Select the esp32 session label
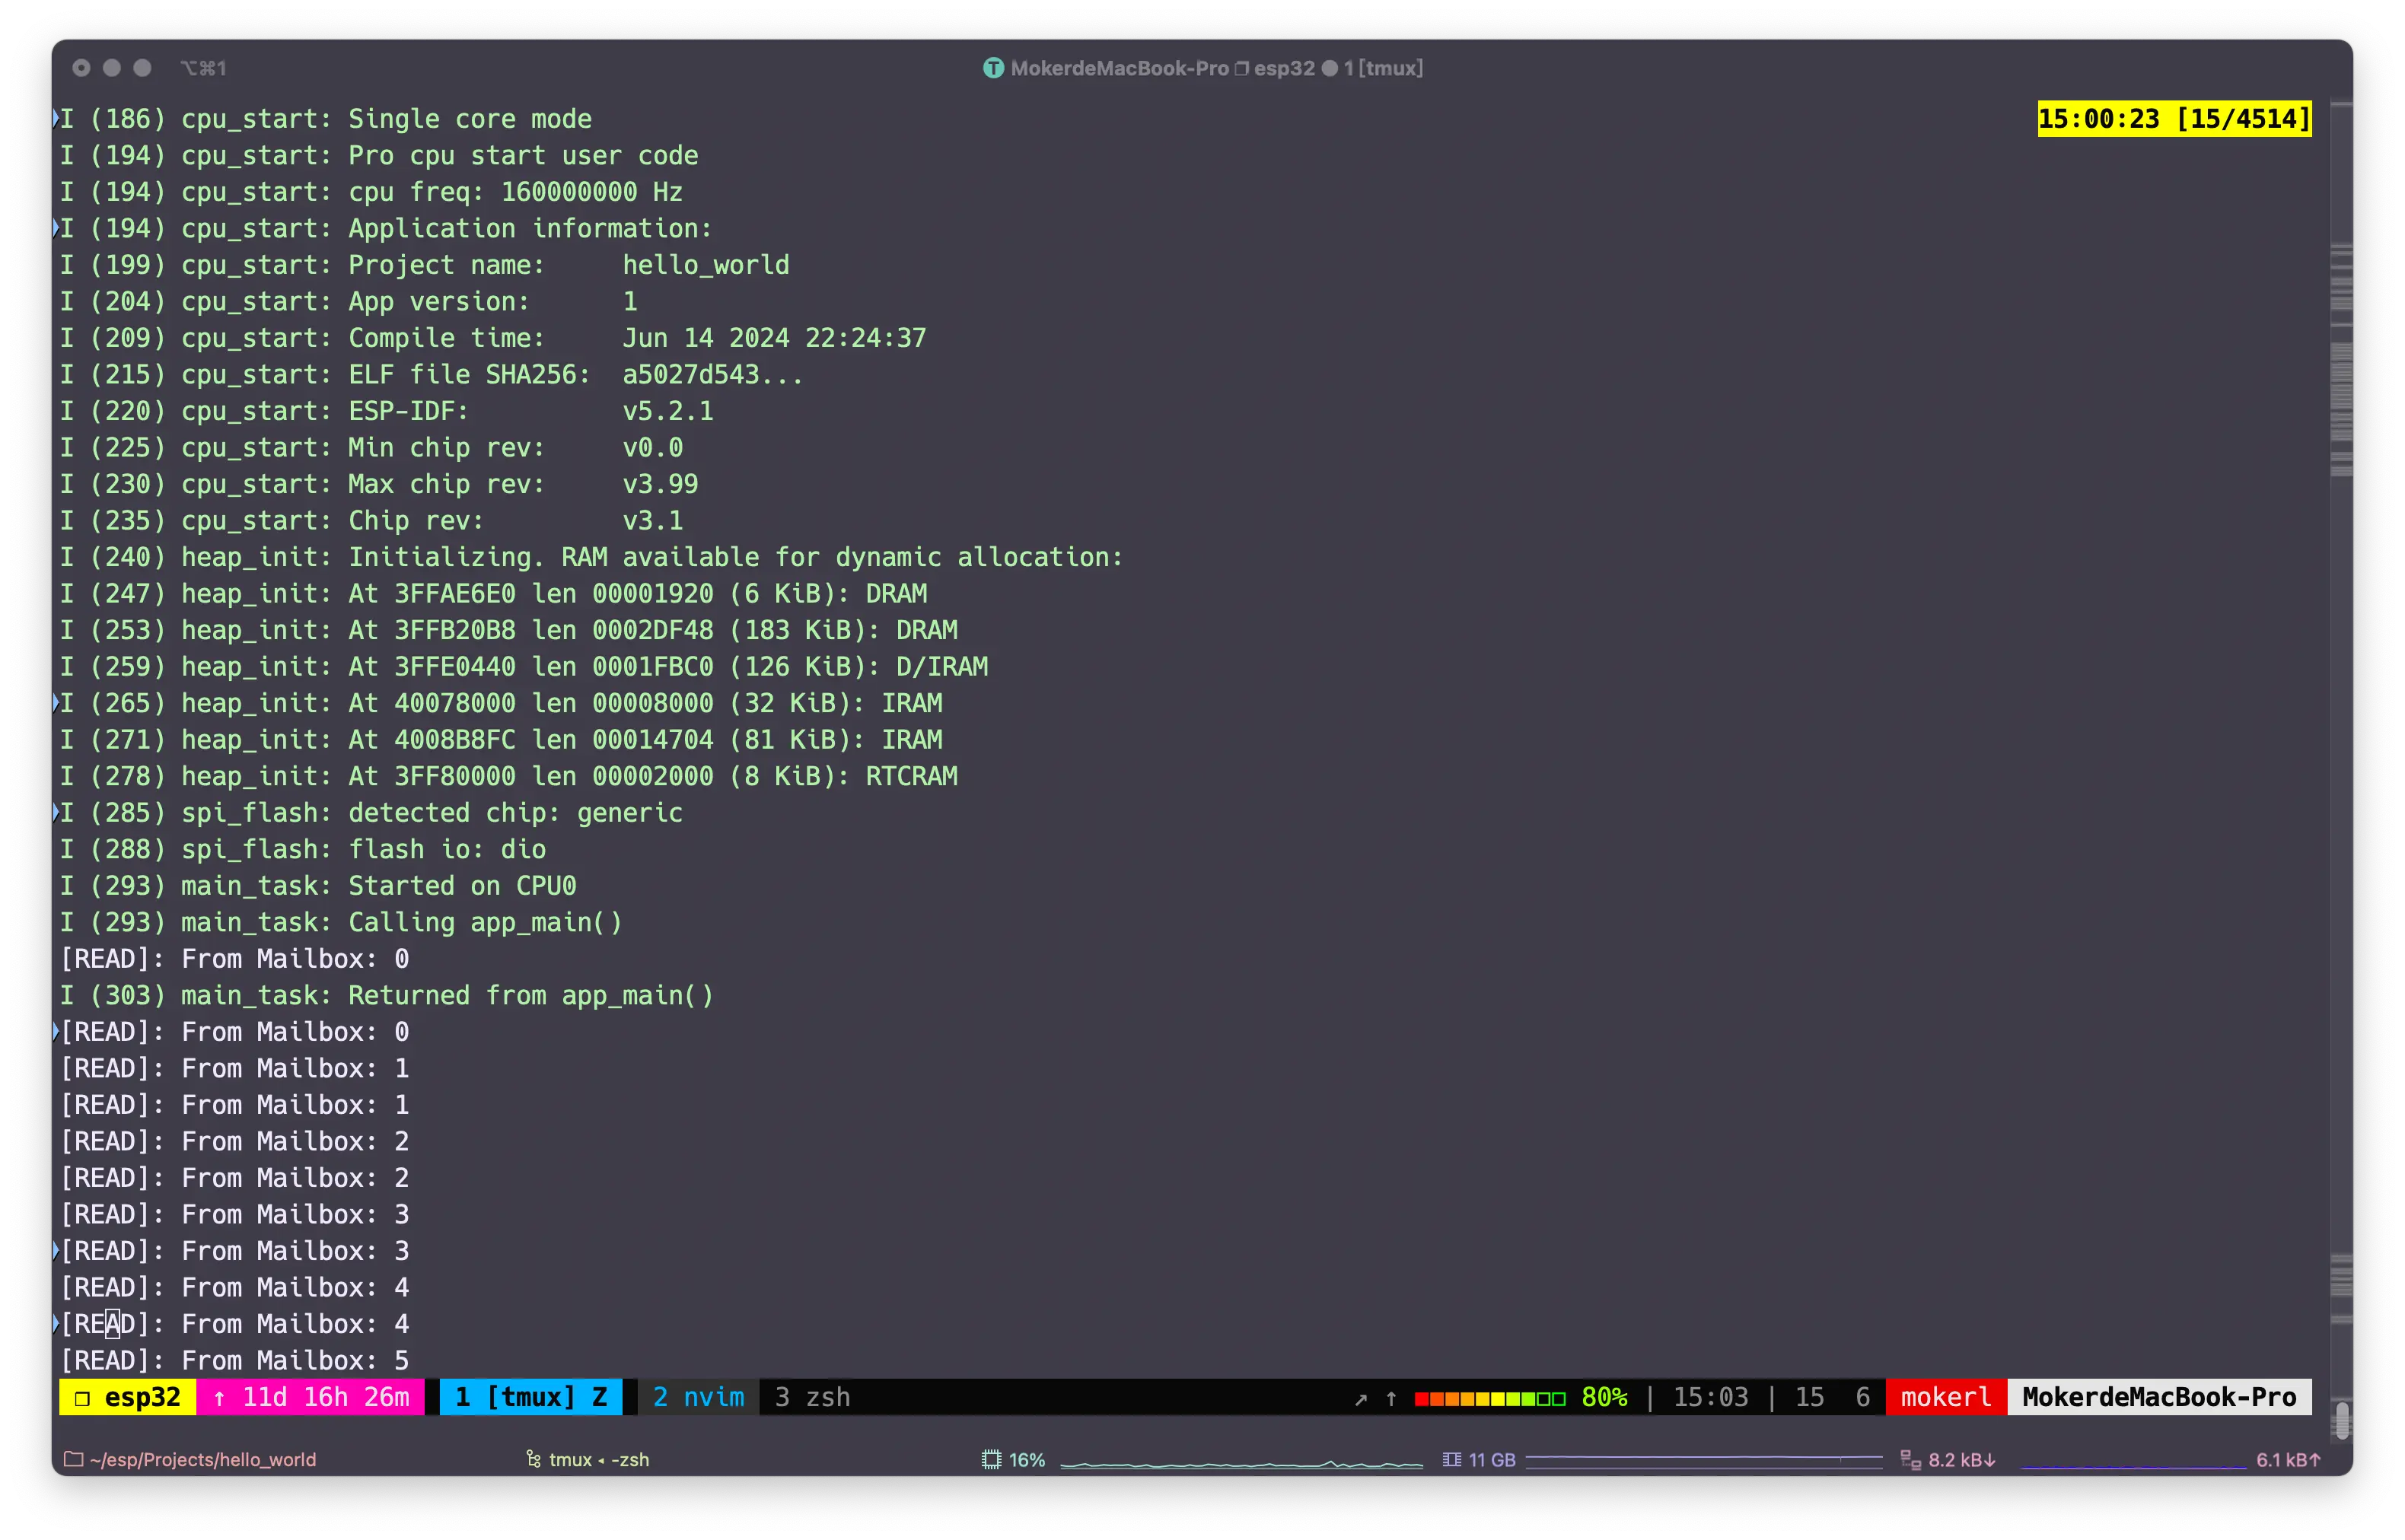The height and width of the screenshot is (1540, 2405). [x=142, y=1397]
